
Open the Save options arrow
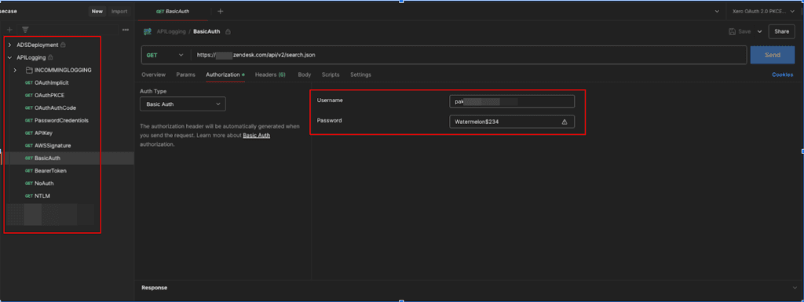[759, 31]
